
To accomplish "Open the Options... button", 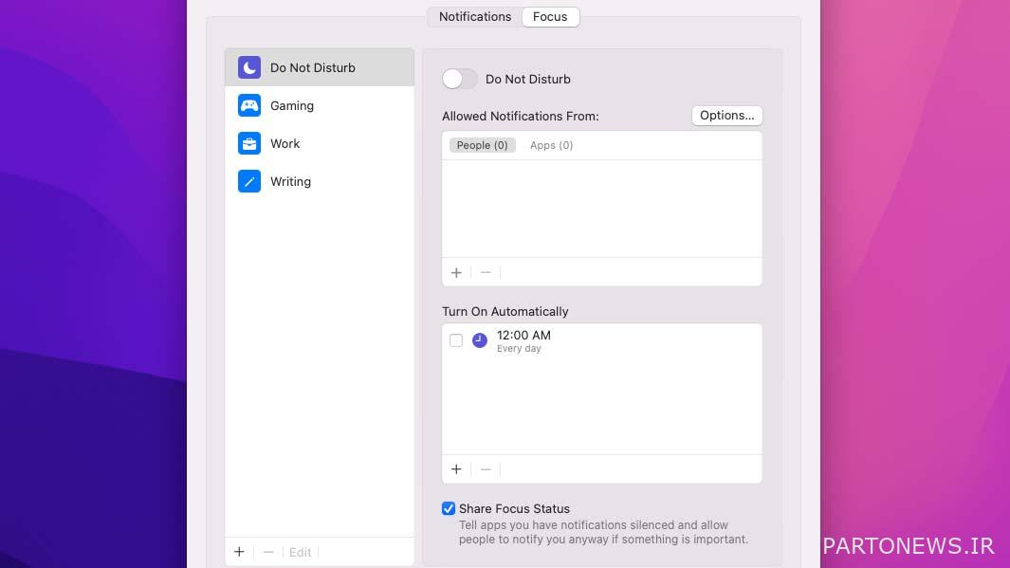I will click(x=726, y=116).
